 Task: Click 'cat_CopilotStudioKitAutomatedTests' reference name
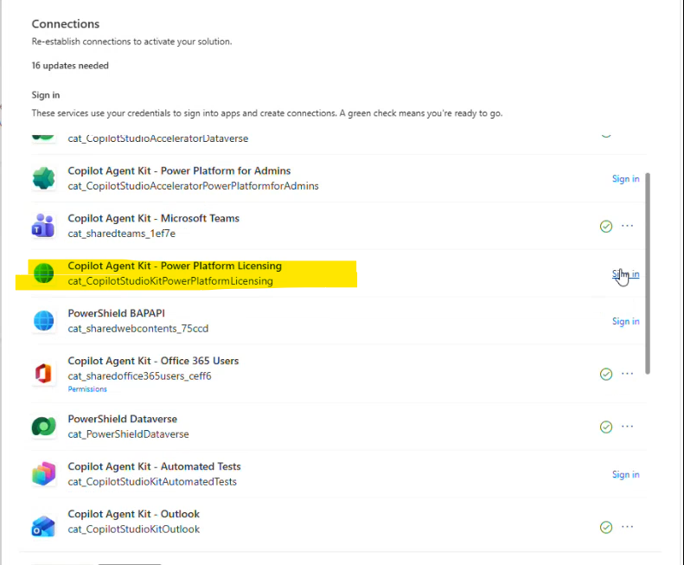coord(152,482)
